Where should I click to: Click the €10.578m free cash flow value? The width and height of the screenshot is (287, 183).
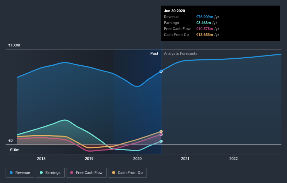[x=205, y=29]
